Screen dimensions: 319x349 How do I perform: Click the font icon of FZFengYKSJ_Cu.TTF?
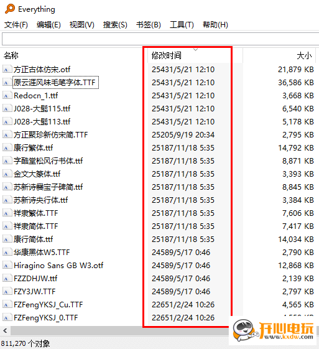[x=7, y=304]
